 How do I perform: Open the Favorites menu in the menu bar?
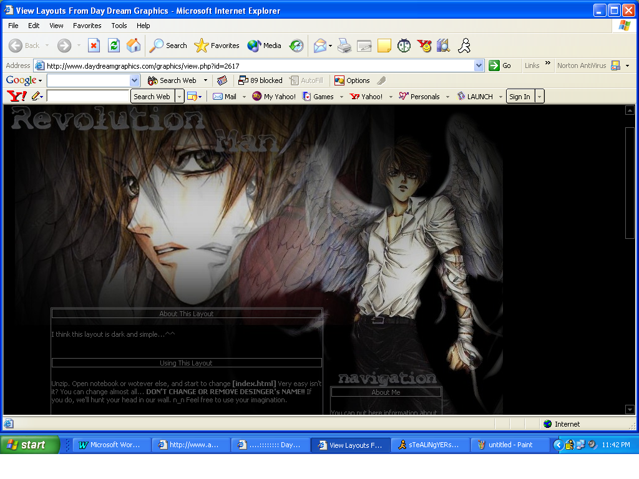coord(87,26)
